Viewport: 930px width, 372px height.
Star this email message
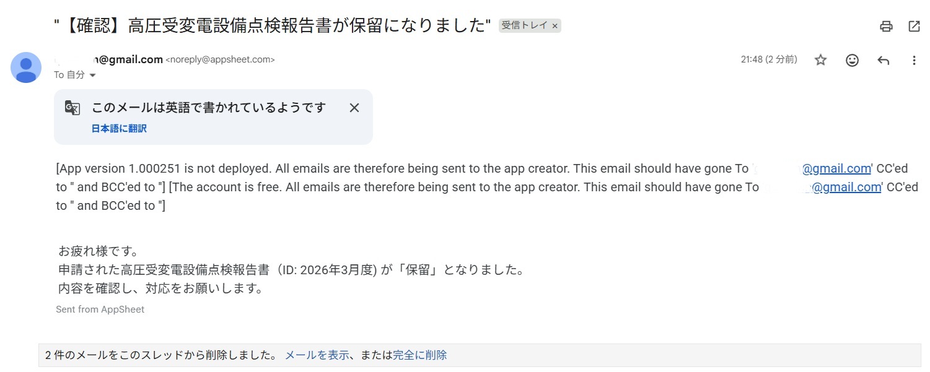pos(820,60)
